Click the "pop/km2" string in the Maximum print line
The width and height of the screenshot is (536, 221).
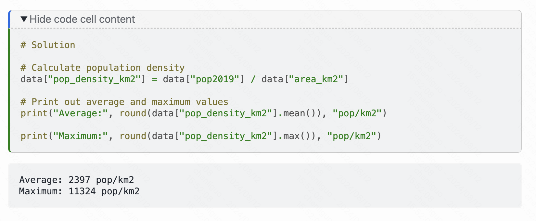click(x=352, y=136)
